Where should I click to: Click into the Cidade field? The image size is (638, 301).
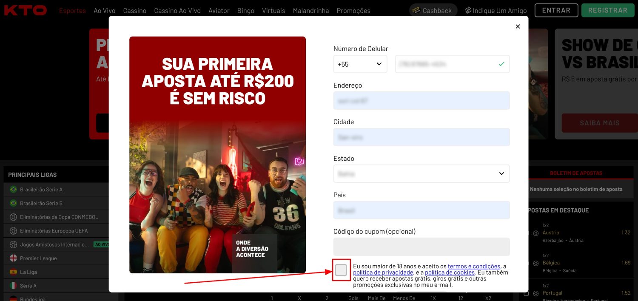coord(422,137)
